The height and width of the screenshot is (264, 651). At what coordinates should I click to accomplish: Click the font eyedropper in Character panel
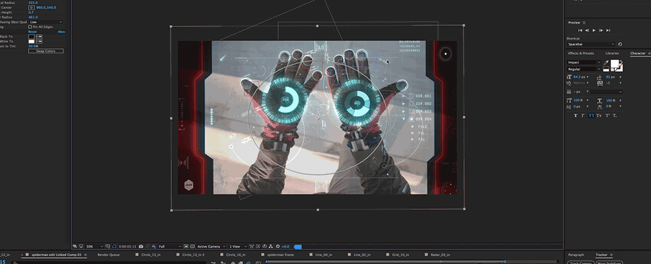point(606,63)
